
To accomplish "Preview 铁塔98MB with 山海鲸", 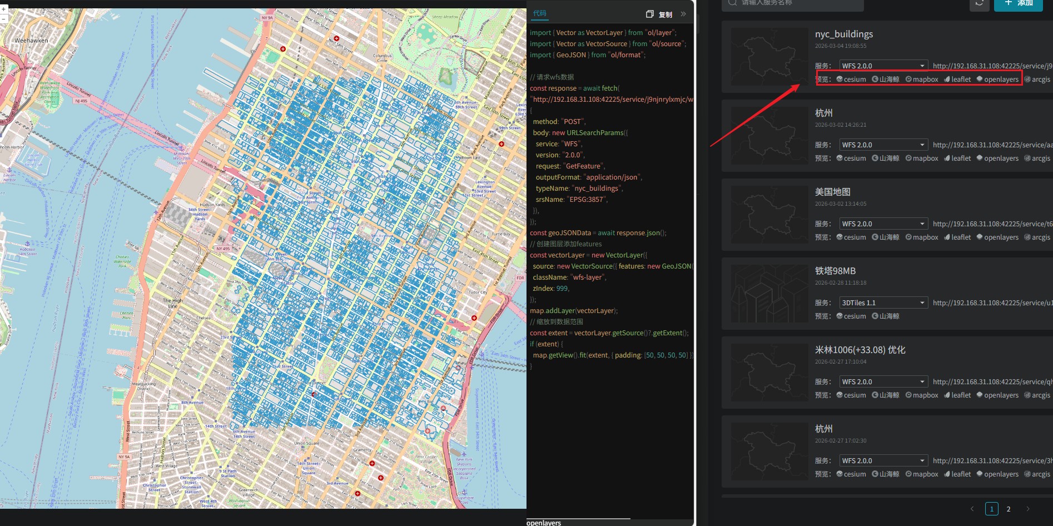I will (886, 316).
